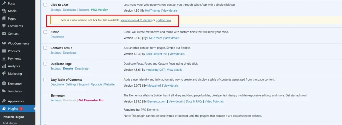Screen dimensions: 342x125
Task: Deactivate the Duplicate Page plugin
Action: (82, 69)
